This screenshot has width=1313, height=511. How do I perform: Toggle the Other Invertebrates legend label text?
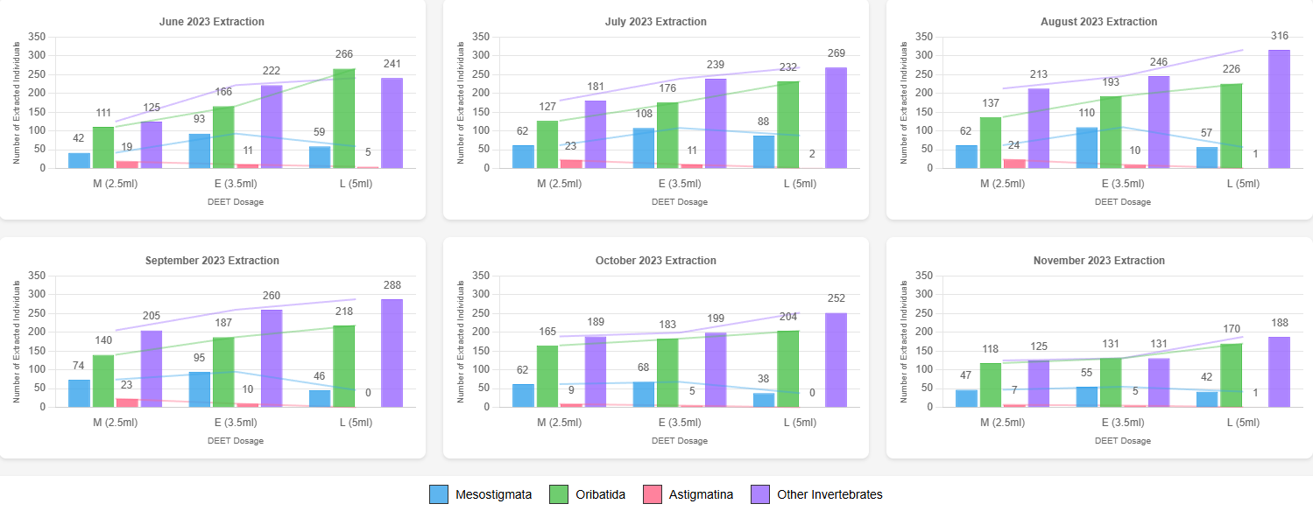[829, 494]
